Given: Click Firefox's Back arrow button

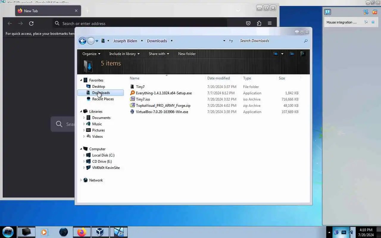Looking at the screenshot, I should (10, 23).
